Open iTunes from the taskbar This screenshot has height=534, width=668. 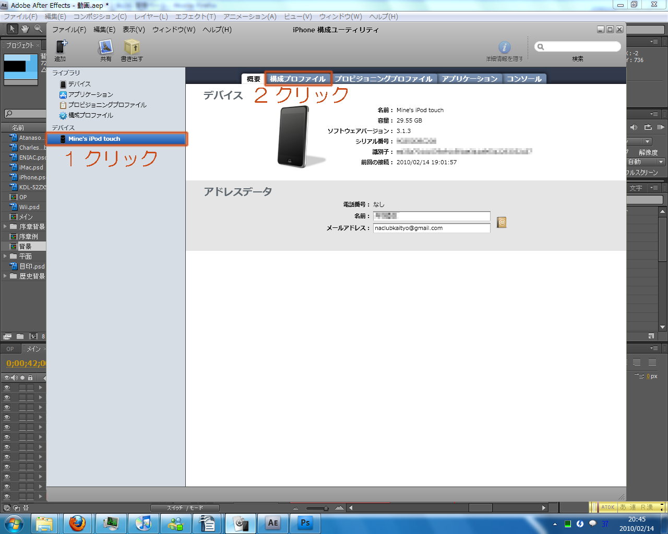143,523
